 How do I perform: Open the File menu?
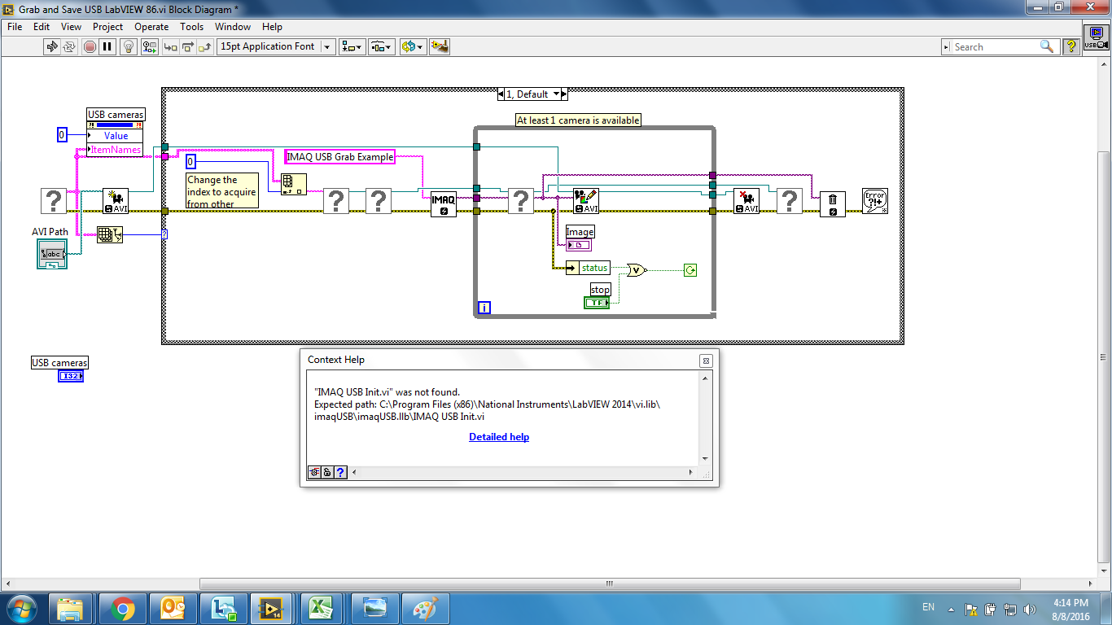[15, 27]
